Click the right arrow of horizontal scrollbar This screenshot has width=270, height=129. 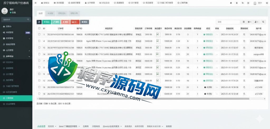tap(265, 99)
